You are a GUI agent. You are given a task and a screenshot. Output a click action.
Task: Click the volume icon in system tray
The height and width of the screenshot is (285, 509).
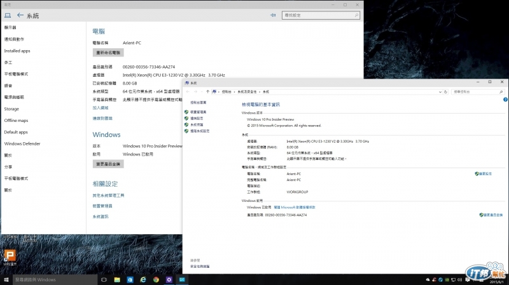tap(459, 280)
